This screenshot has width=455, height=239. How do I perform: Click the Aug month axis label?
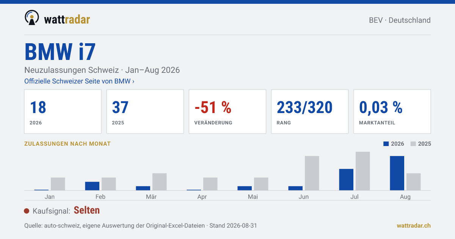pos(405,197)
